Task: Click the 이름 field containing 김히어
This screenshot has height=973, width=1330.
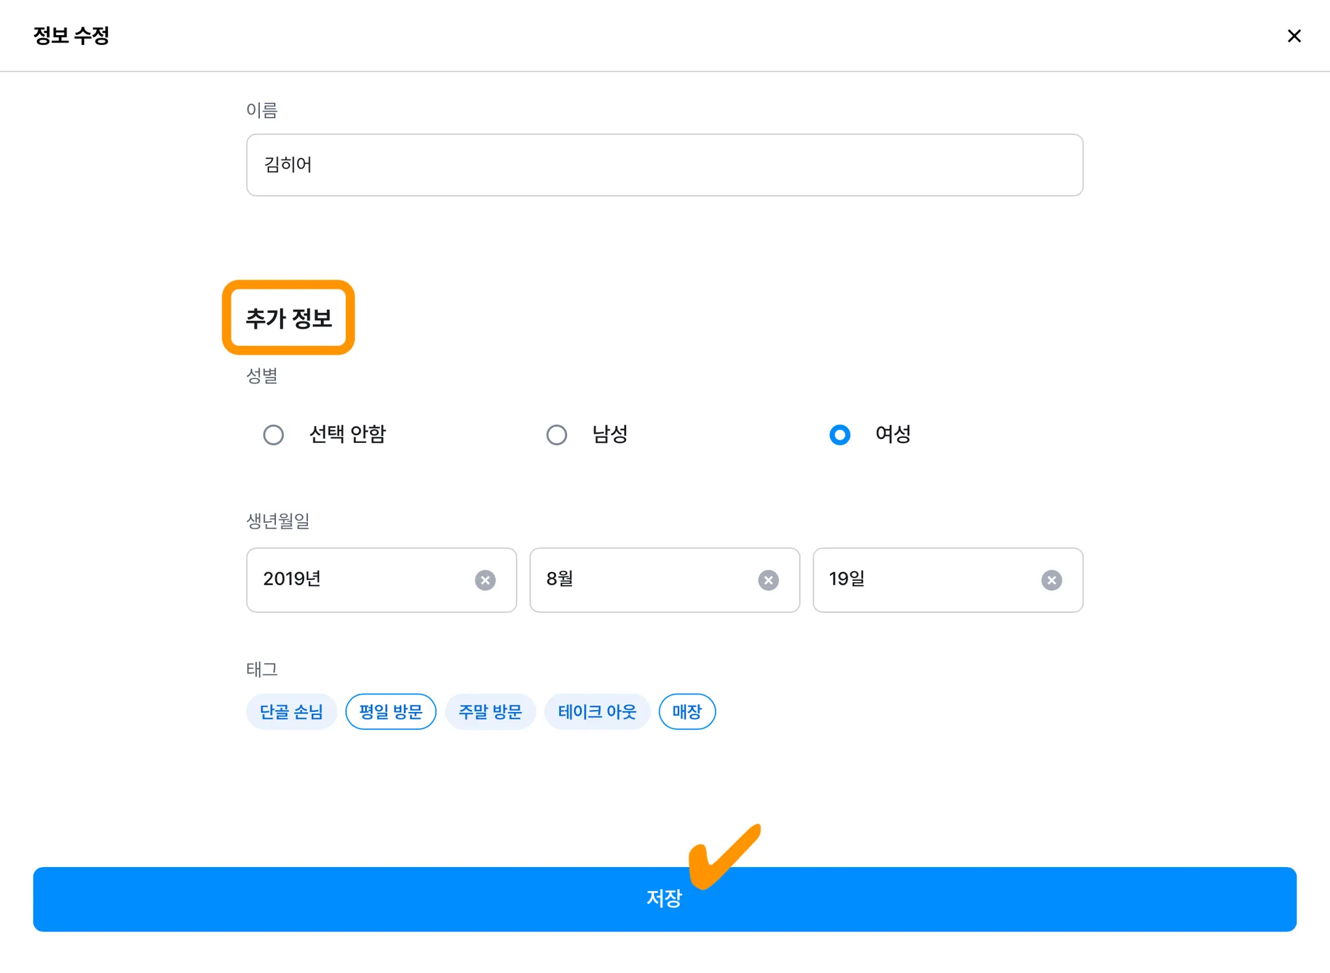Action: (x=664, y=165)
